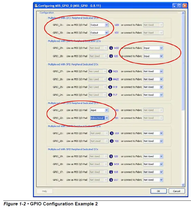Click 'Multiplexed With SPI0 Peripheral Dedicated I/Os' heading
The width and height of the screenshot is (191, 210).
click(73, 149)
